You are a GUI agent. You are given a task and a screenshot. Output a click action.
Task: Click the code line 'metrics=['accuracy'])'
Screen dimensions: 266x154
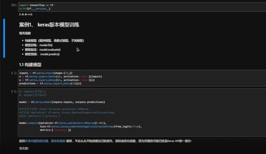click(55, 130)
